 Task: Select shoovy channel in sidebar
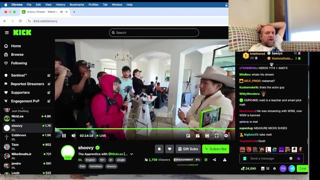27,127
